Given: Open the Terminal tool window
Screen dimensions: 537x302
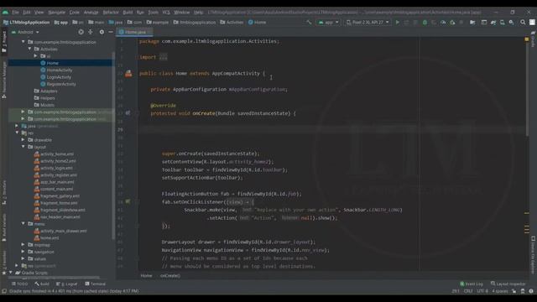Looking at the screenshot, I should pyautogui.click(x=95, y=284).
